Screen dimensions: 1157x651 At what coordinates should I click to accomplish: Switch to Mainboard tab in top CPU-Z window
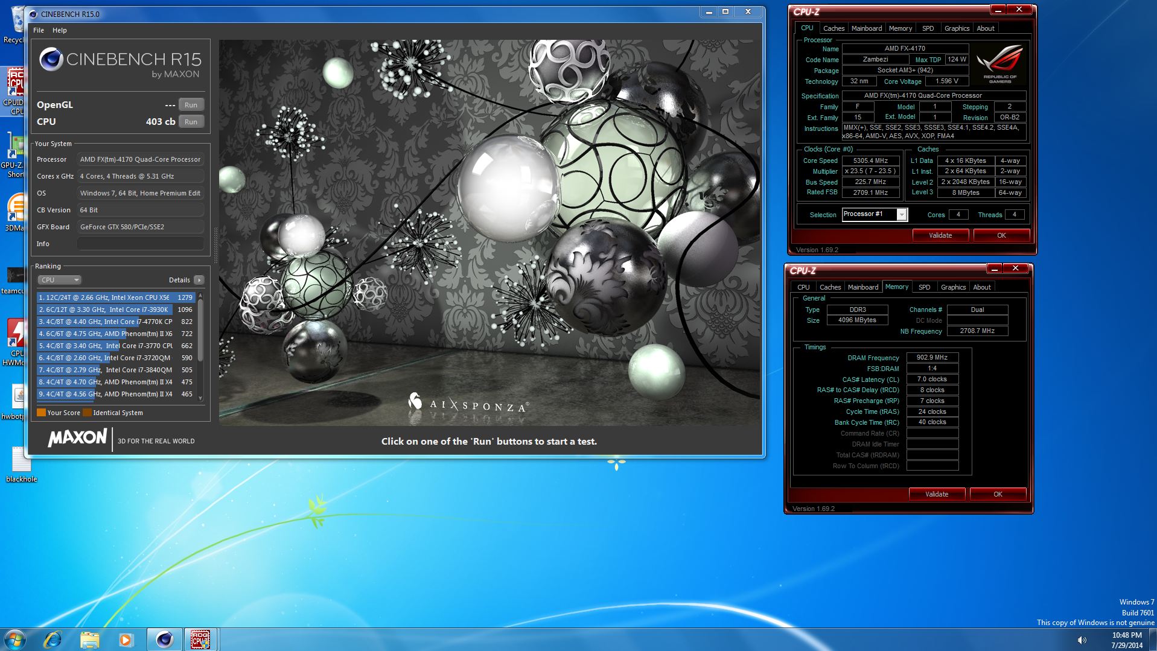click(866, 28)
